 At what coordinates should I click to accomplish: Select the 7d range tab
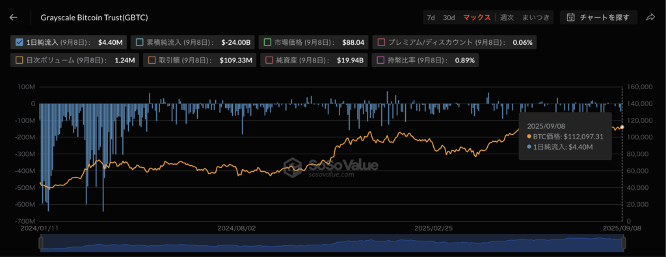click(x=431, y=18)
